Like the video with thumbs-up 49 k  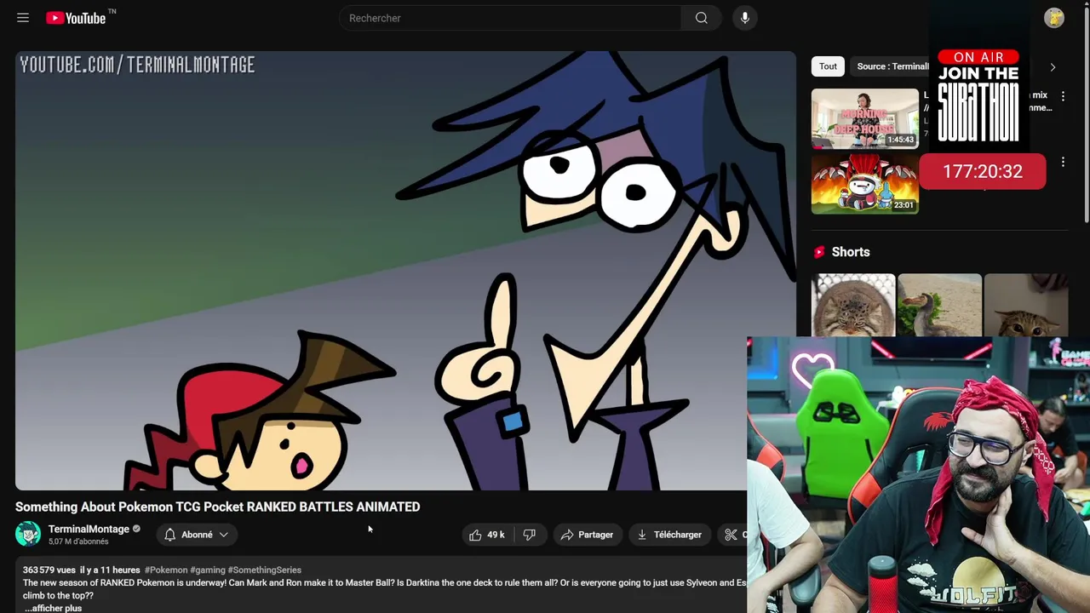[x=487, y=535]
